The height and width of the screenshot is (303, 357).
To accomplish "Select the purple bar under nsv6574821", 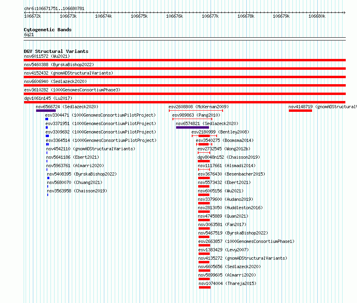I will point(193,127).
